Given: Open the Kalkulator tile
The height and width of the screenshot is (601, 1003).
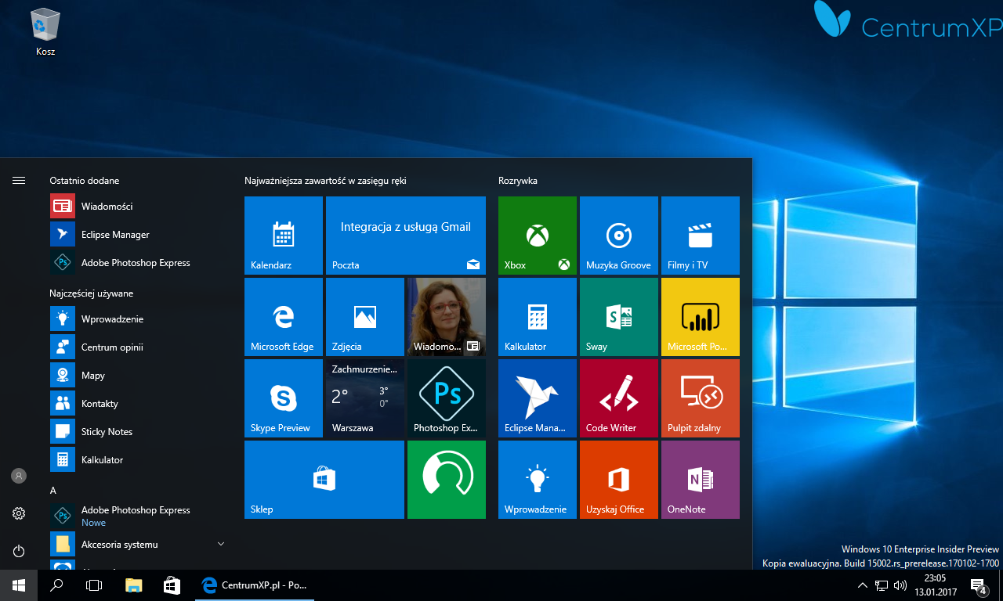Looking at the screenshot, I should [538, 317].
